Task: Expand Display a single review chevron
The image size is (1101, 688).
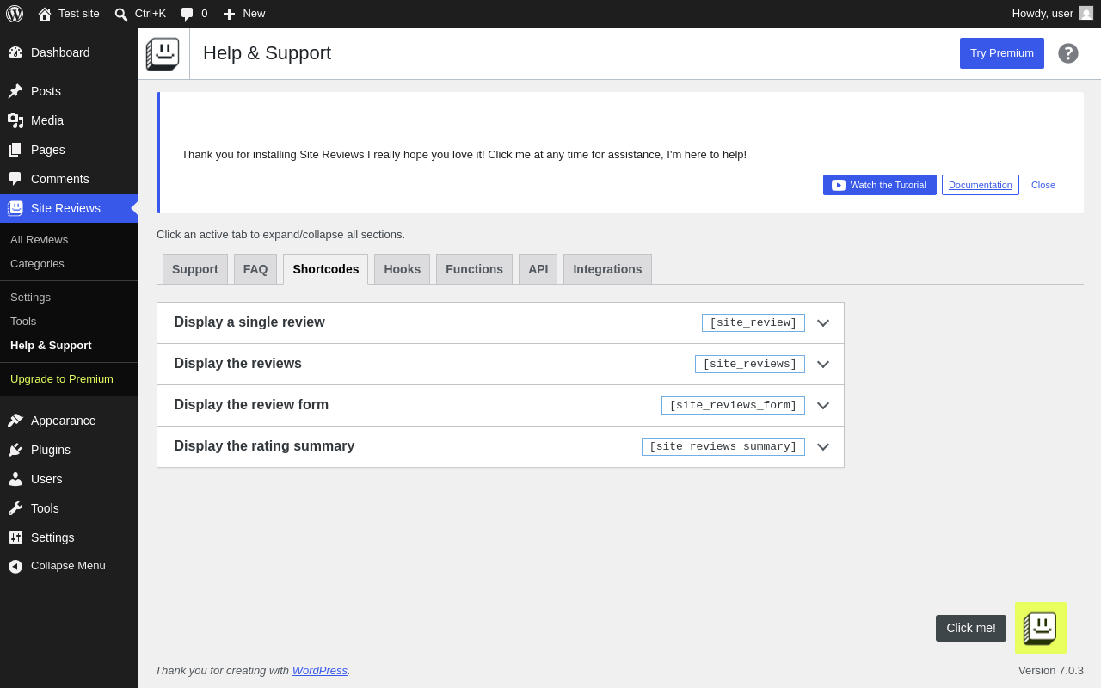Action: pyautogui.click(x=823, y=323)
